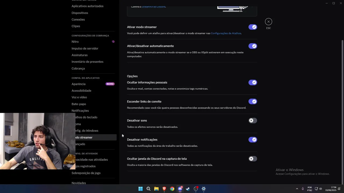Image resolution: width=344 pixels, height=193 pixels.
Task: Click 'CONFIG. DO APLICATIVO' header
Action: [x=85, y=78]
